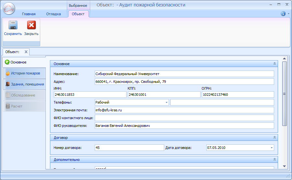Open the Основное side section
The width and height of the screenshot is (292, 180).
point(24,62)
